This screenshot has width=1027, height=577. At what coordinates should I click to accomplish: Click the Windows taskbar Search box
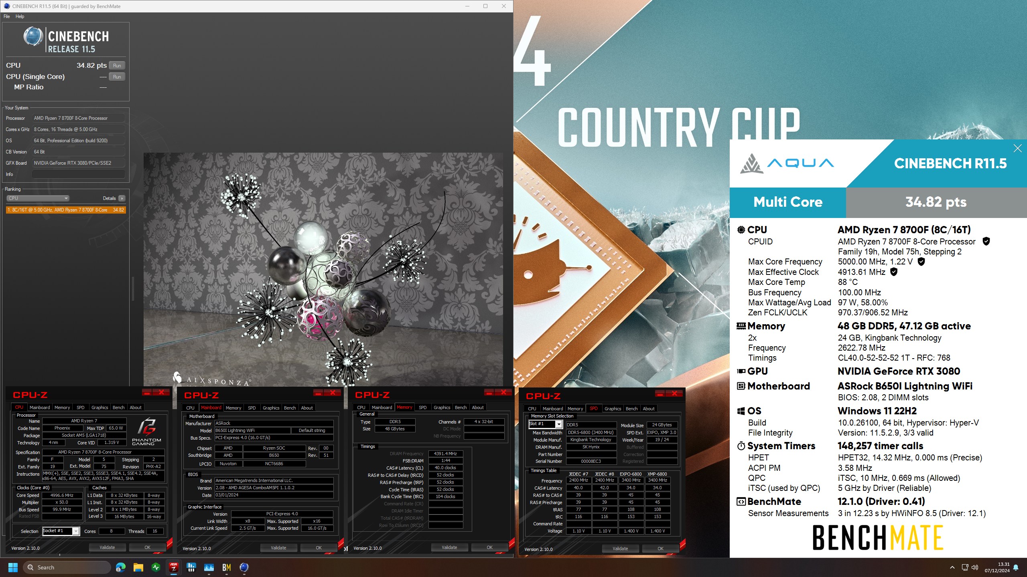click(67, 567)
